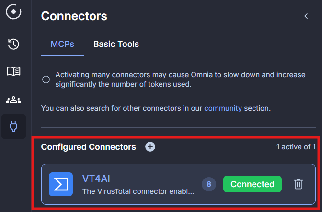Viewport: 322px width, 212px height.
Task: Collapse the Connectors panel
Action: [x=306, y=16]
